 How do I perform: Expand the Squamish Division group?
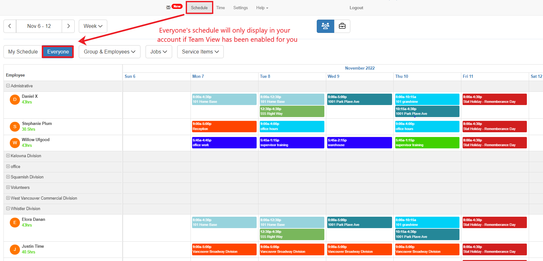click(x=8, y=177)
